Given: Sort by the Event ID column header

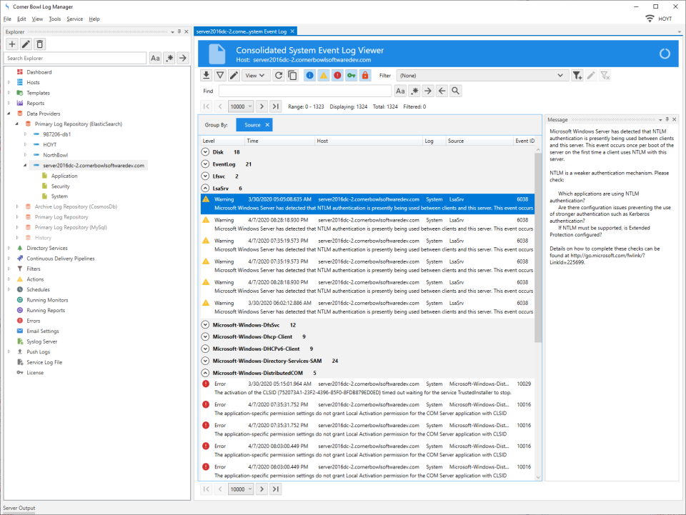Looking at the screenshot, I should (525, 141).
